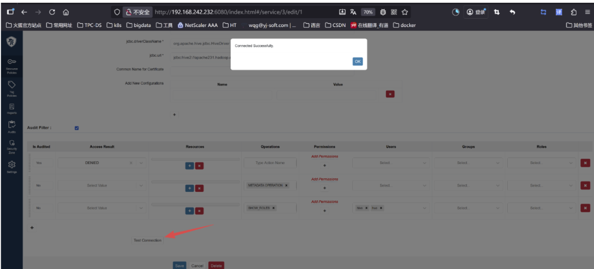The height and width of the screenshot is (269, 594).
Task: Open Settings gear in the sidebar
Action: [12, 167]
